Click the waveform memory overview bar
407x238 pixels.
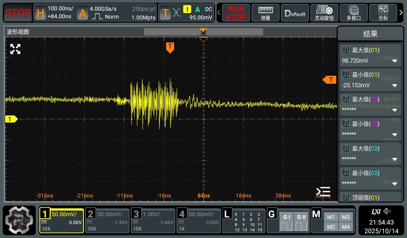click(x=203, y=32)
